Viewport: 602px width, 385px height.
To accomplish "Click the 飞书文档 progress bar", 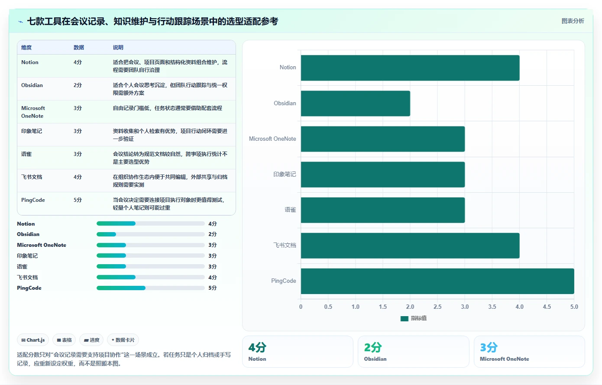I will [151, 277].
